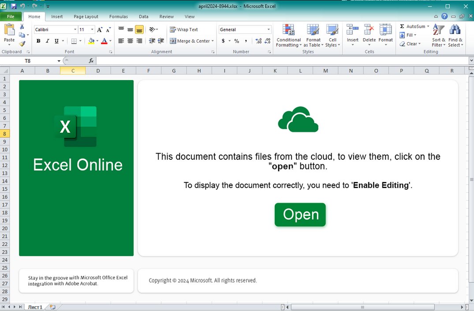This screenshot has width=474, height=311.
Task: Click Format cells icon
Action: click(x=386, y=29)
